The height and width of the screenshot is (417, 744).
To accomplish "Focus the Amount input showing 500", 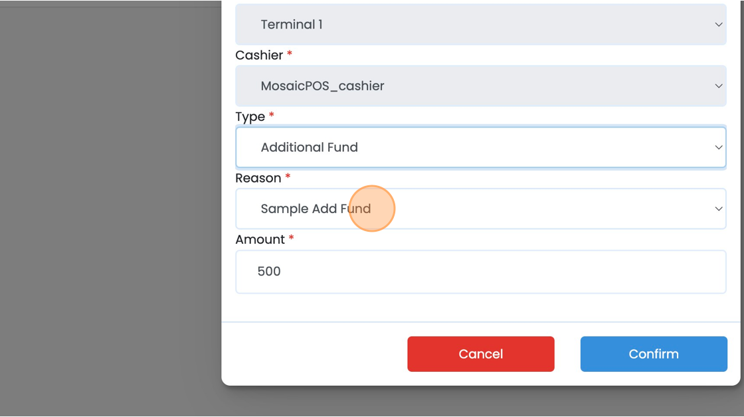I will 480,271.
